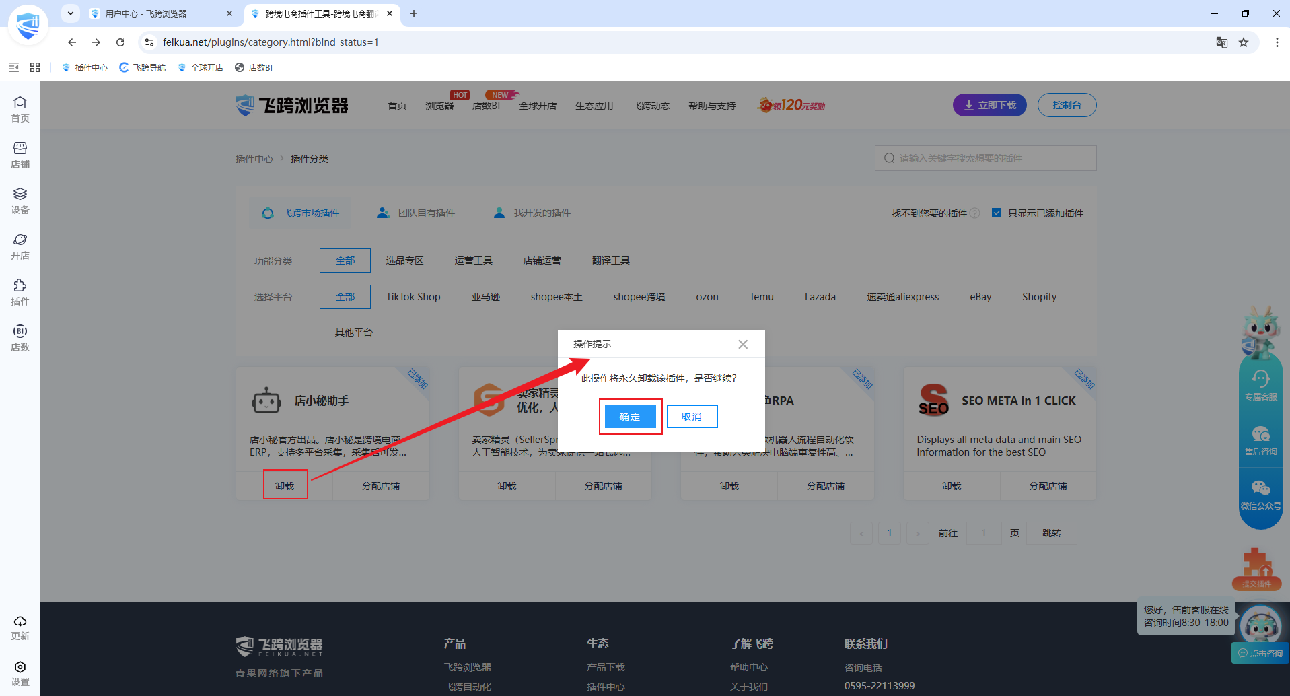The width and height of the screenshot is (1290, 696).
Task: Click 卸载 on SEO META in 1 CLICK card
Action: click(952, 486)
